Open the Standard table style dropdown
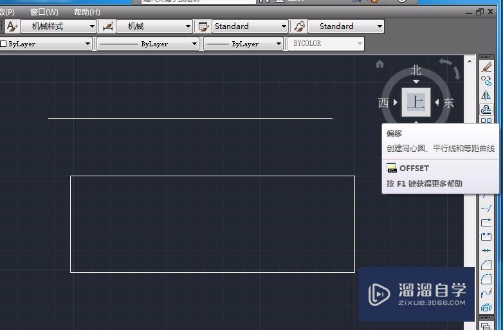Viewport: 503px width, 330px height. click(x=250, y=26)
